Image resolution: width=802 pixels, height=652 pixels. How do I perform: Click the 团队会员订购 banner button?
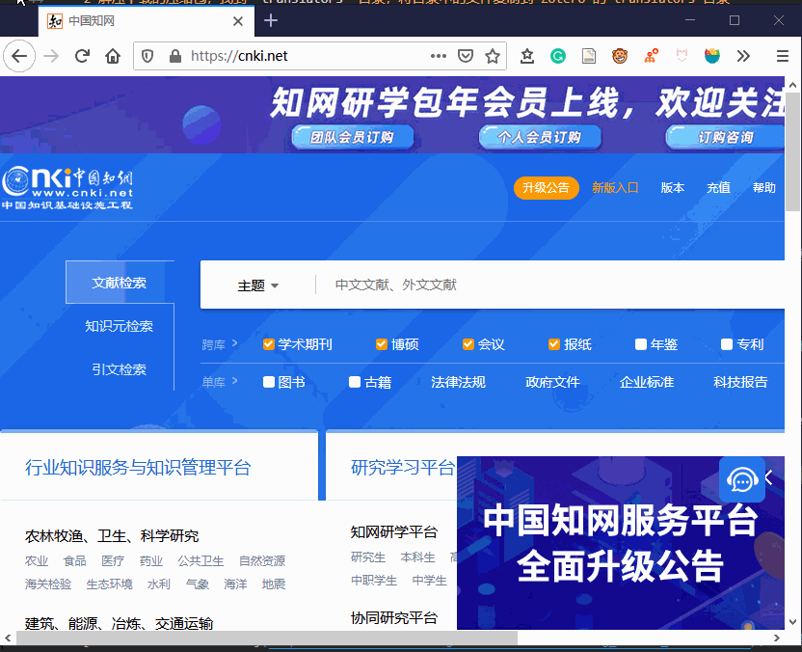[353, 137]
